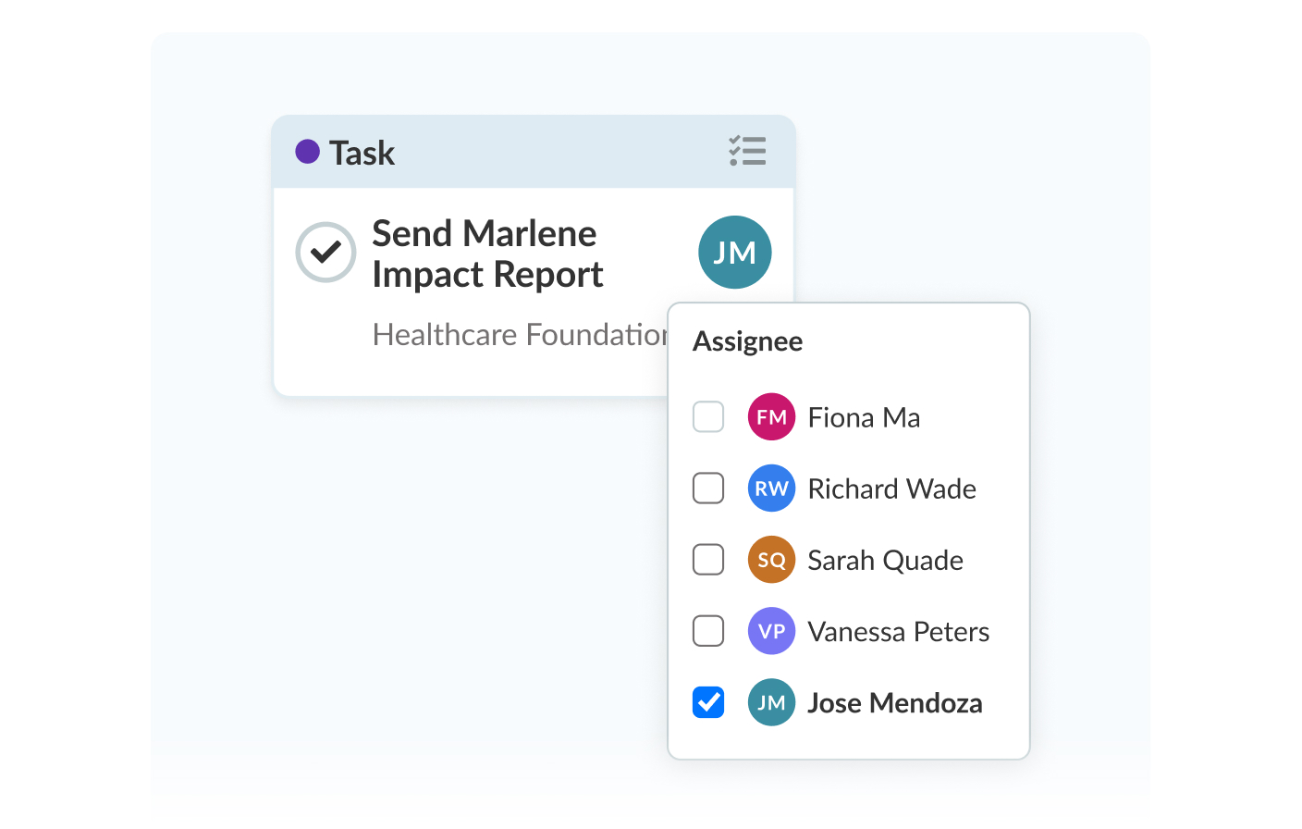Select Fiona Ma name in list
Viewport: 1302px width, 829px height.
[x=864, y=417]
